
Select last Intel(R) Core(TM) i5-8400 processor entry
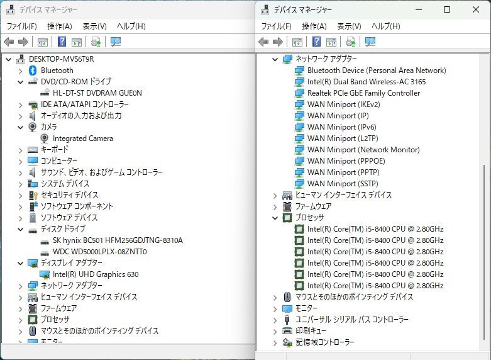(x=375, y=286)
